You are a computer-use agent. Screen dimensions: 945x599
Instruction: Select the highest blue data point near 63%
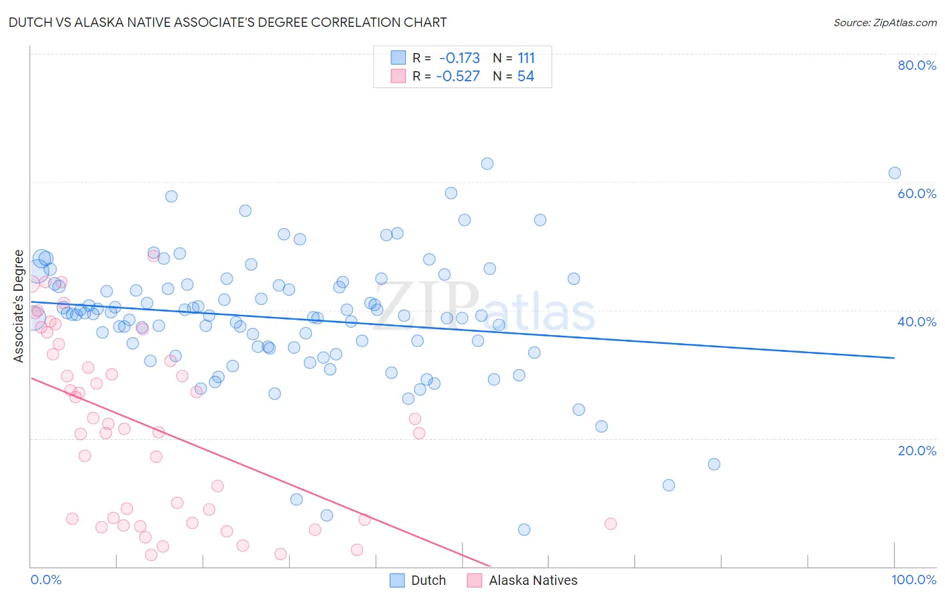[487, 164]
